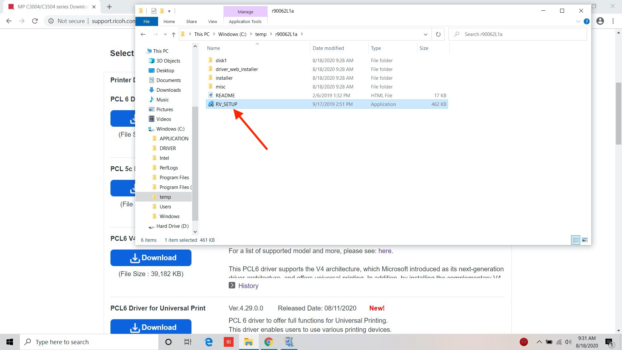Download PCL6 Driver for Universal Print
The image size is (622, 350).
coord(151,326)
